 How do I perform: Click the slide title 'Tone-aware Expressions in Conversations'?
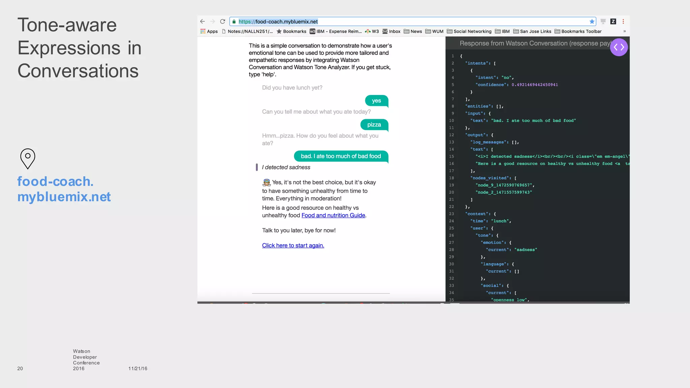click(79, 48)
